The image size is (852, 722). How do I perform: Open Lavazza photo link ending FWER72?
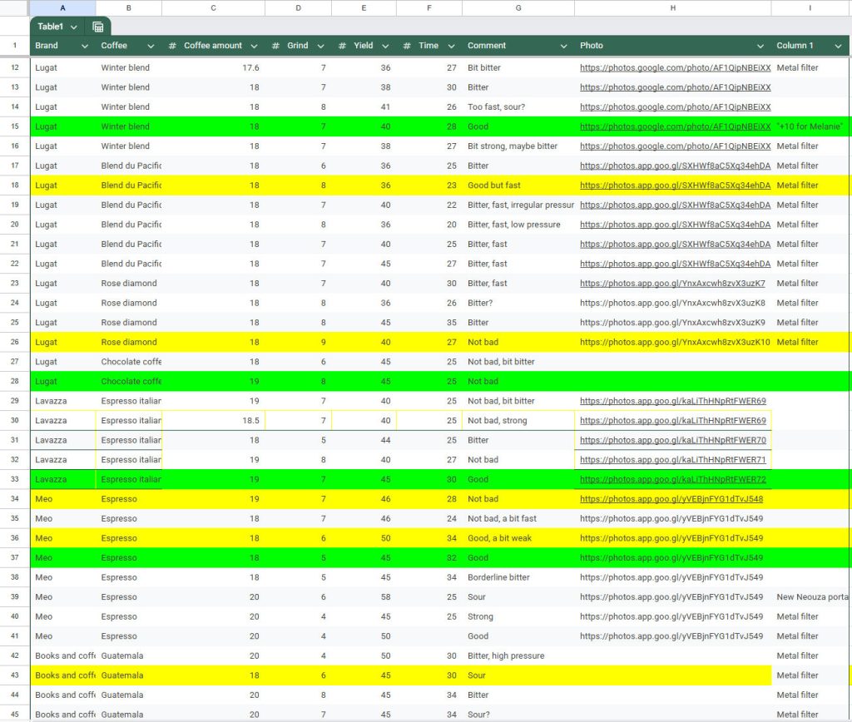click(x=672, y=479)
